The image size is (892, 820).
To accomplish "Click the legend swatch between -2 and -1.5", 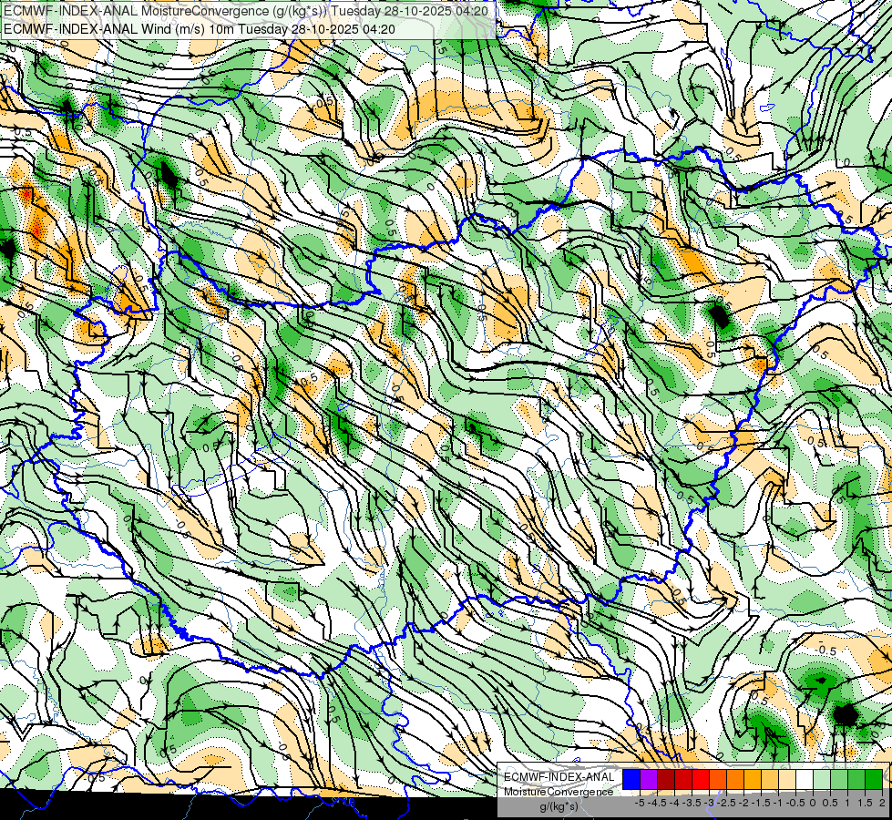I will coord(753,779).
